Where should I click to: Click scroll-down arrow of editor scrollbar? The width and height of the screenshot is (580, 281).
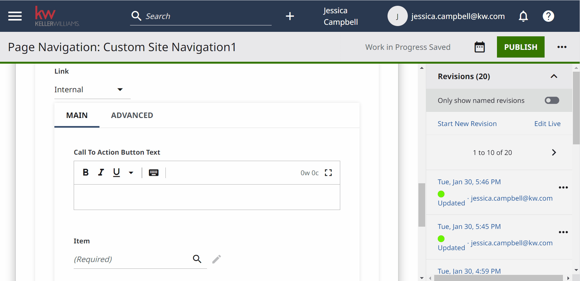pyautogui.click(x=422, y=278)
